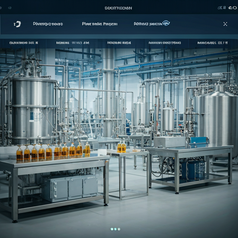Select the fourth item in the secondary menu strip
Viewport: 238px width, 238px height.
coord(165,43)
